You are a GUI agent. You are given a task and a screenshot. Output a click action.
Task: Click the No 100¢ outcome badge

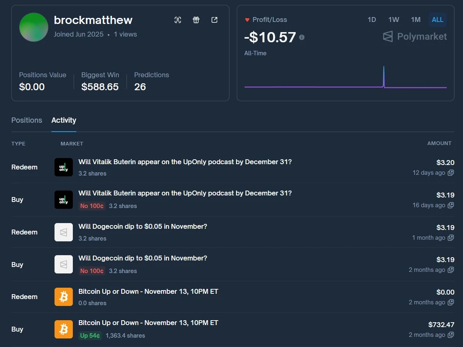coord(92,206)
